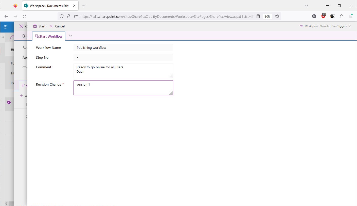
Task: Reload the page in Firefox
Action: [x=25, y=16]
